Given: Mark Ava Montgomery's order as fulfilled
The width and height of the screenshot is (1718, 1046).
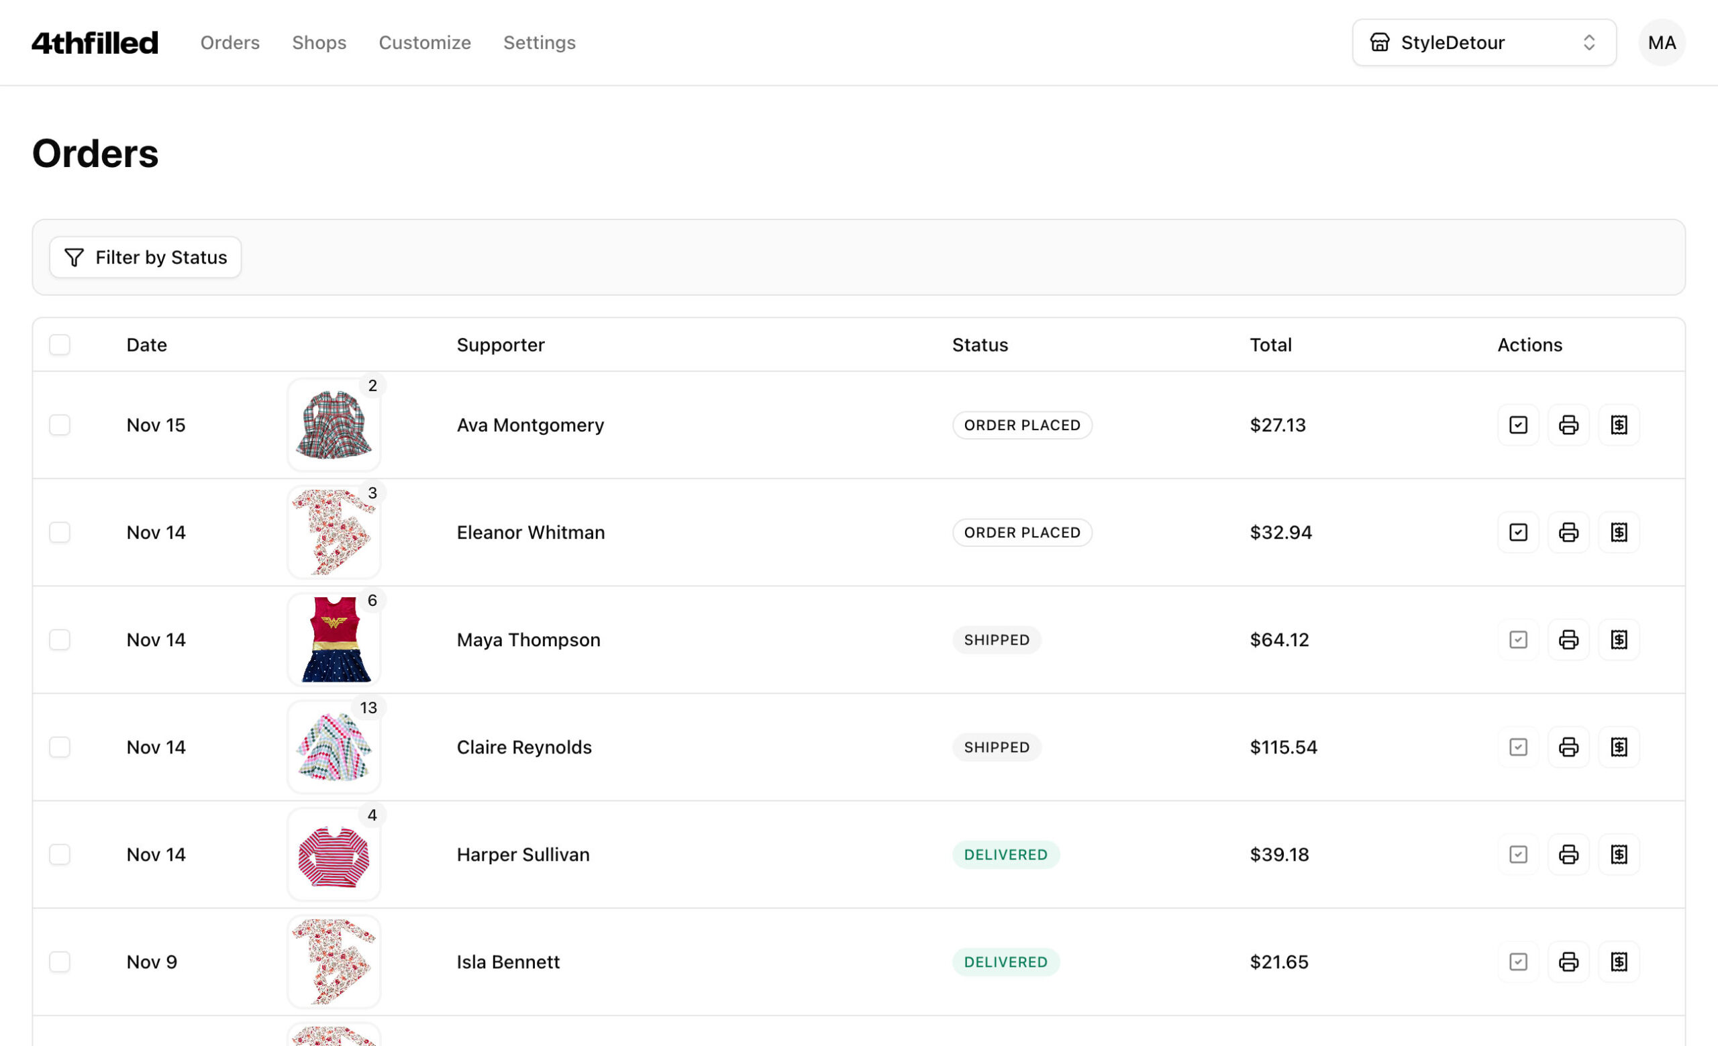Looking at the screenshot, I should (x=1518, y=425).
